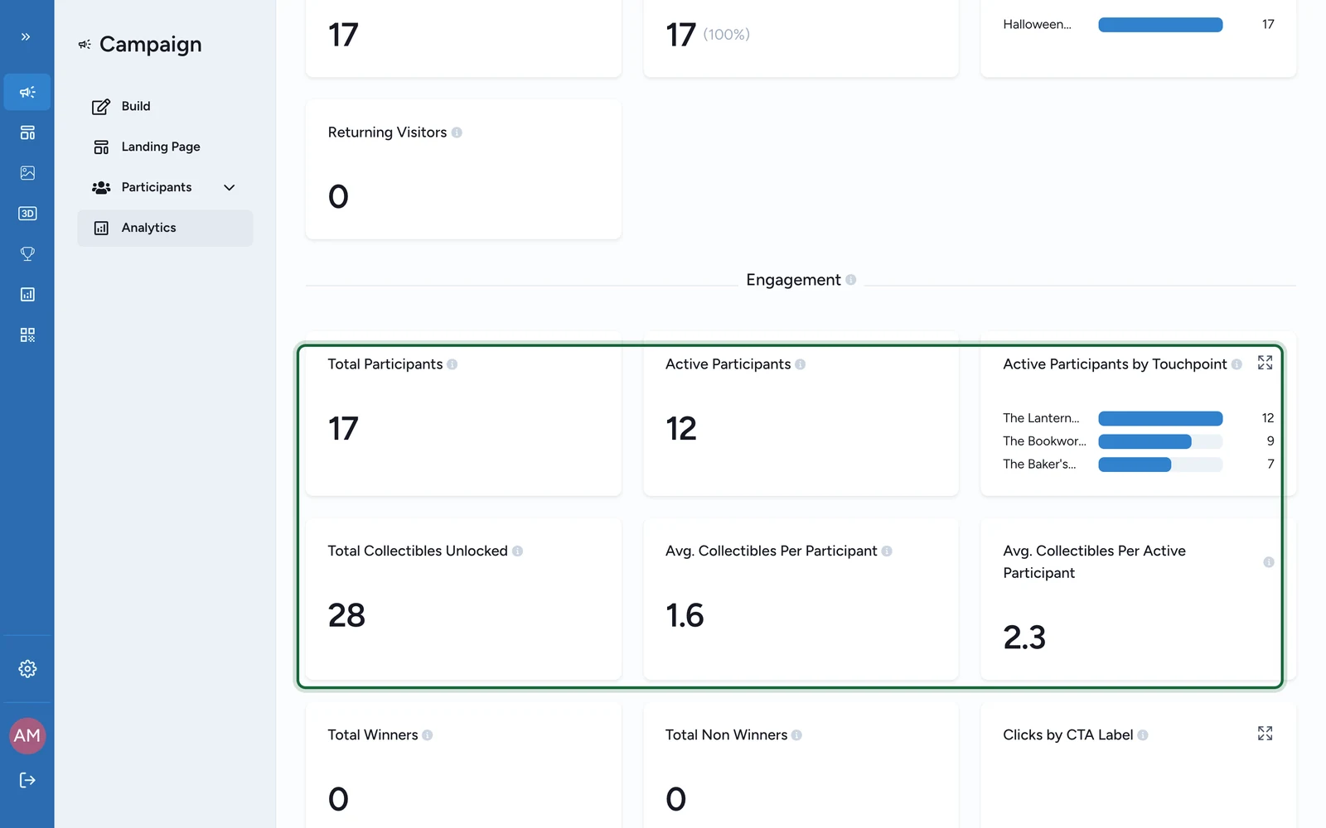Click the Halloween progress bar
Viewport: 1326px width, 828px height.
(1160, 25)
